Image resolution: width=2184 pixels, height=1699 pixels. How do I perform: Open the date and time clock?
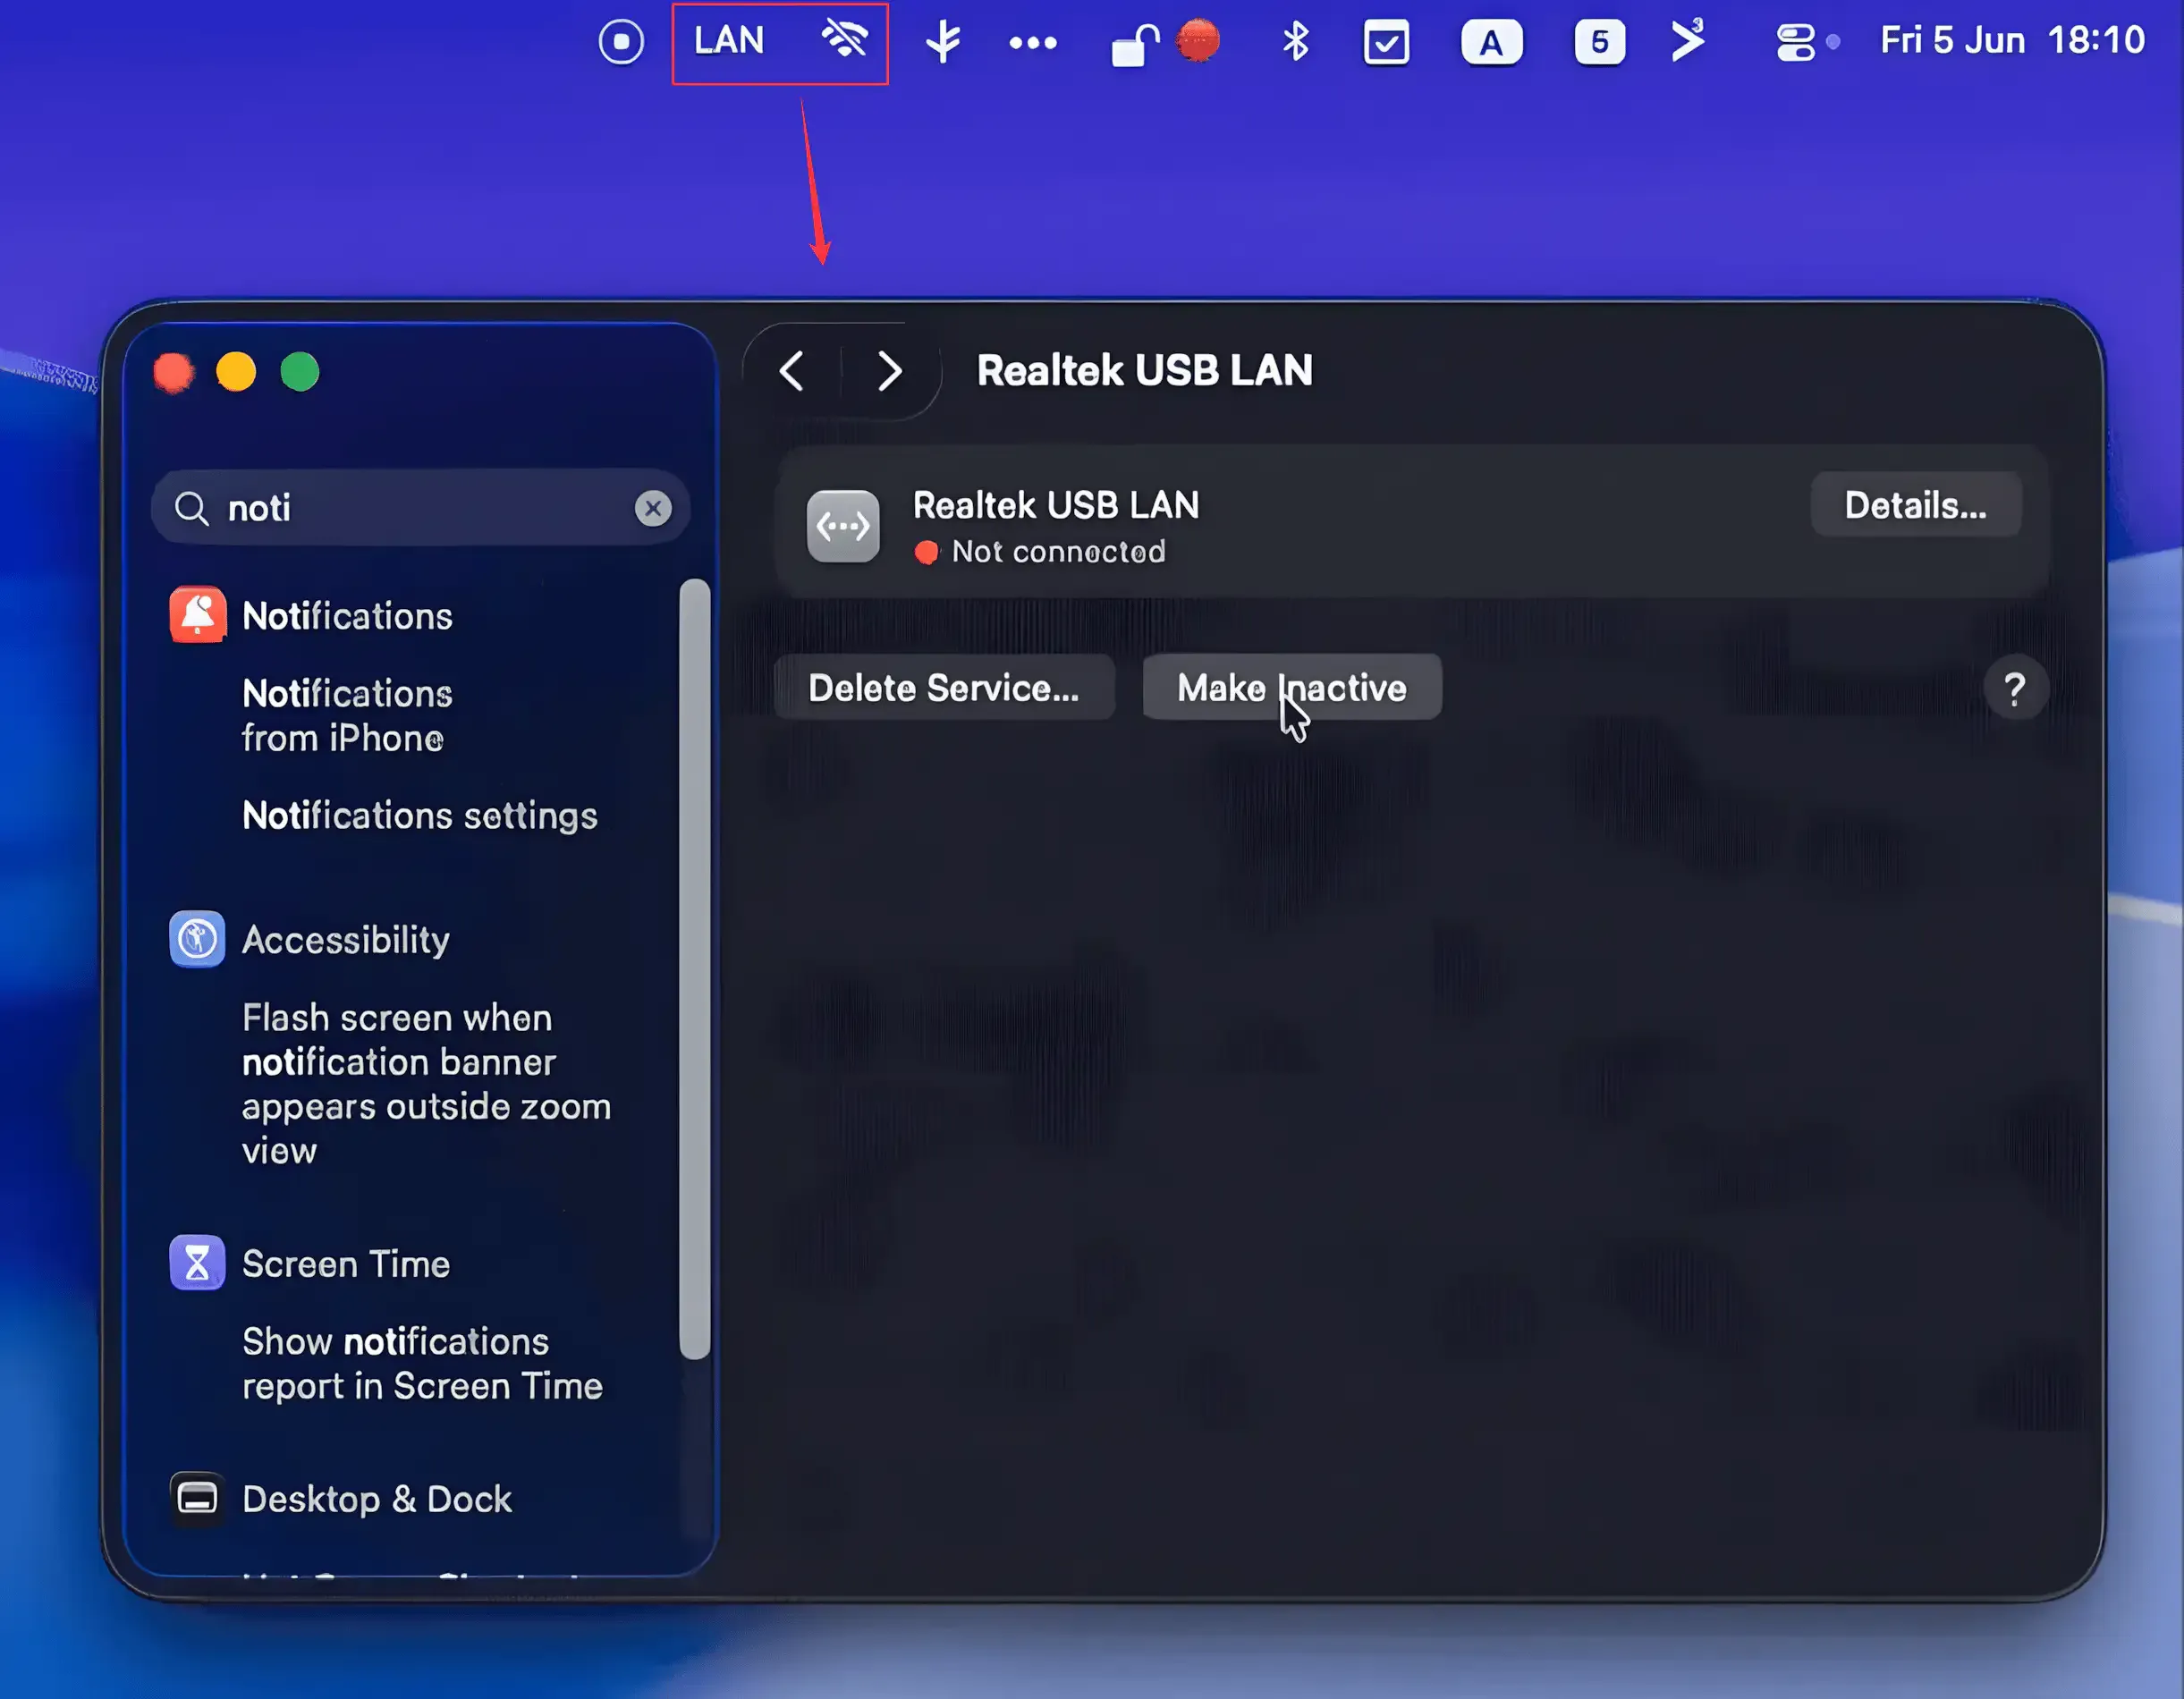2012,41
